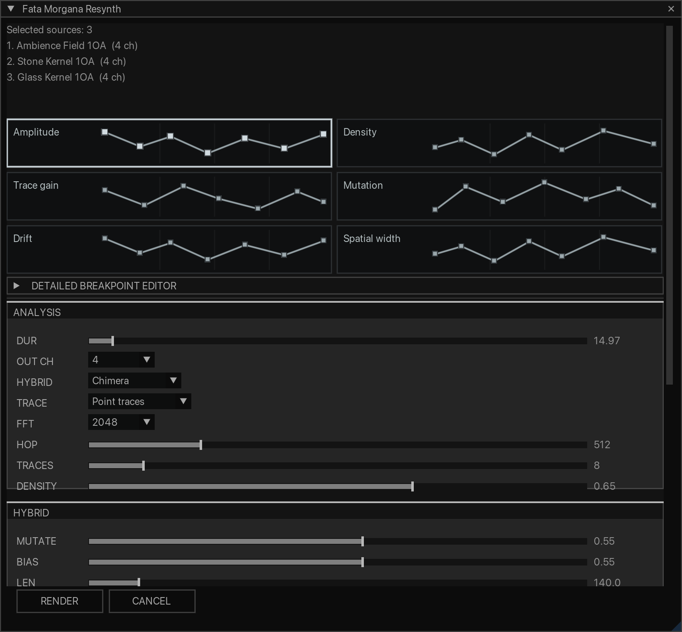The image size is (682, 632).
Task: Expand the Detailed Breakpoint Editor section
Action: tap(335, 286)
